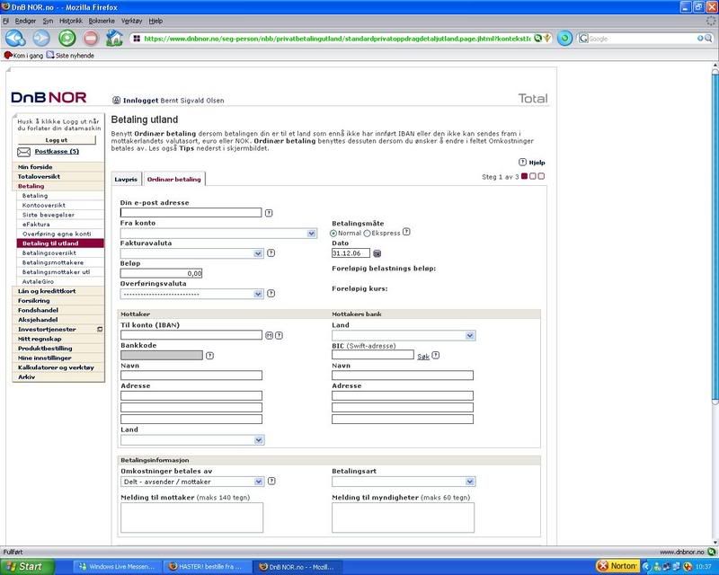Open the Bokmerker menu
This screenshot has height=575, width=719.
101,20
